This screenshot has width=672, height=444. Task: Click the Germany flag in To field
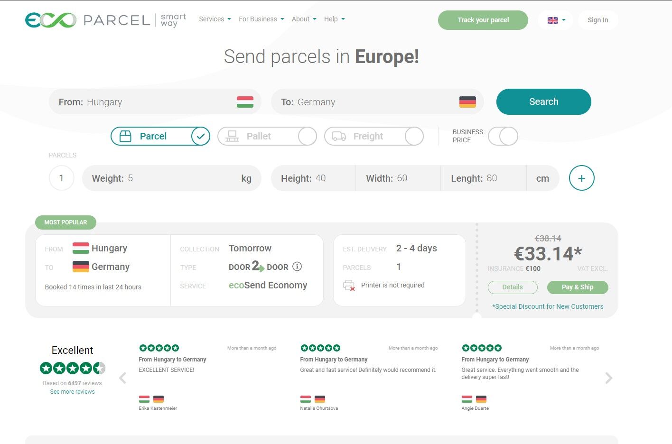coord(467,102)
